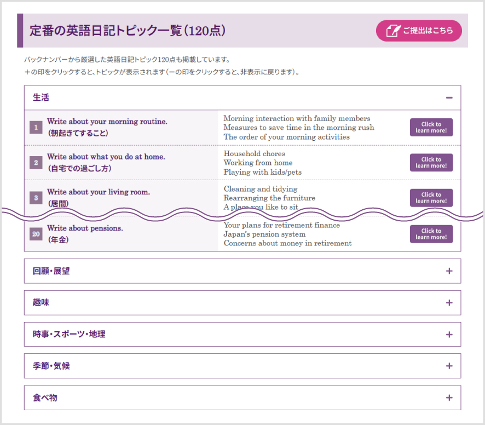Click the number 3 living room badge
Viewport: 485px width, 425px height.
point(36,198)
